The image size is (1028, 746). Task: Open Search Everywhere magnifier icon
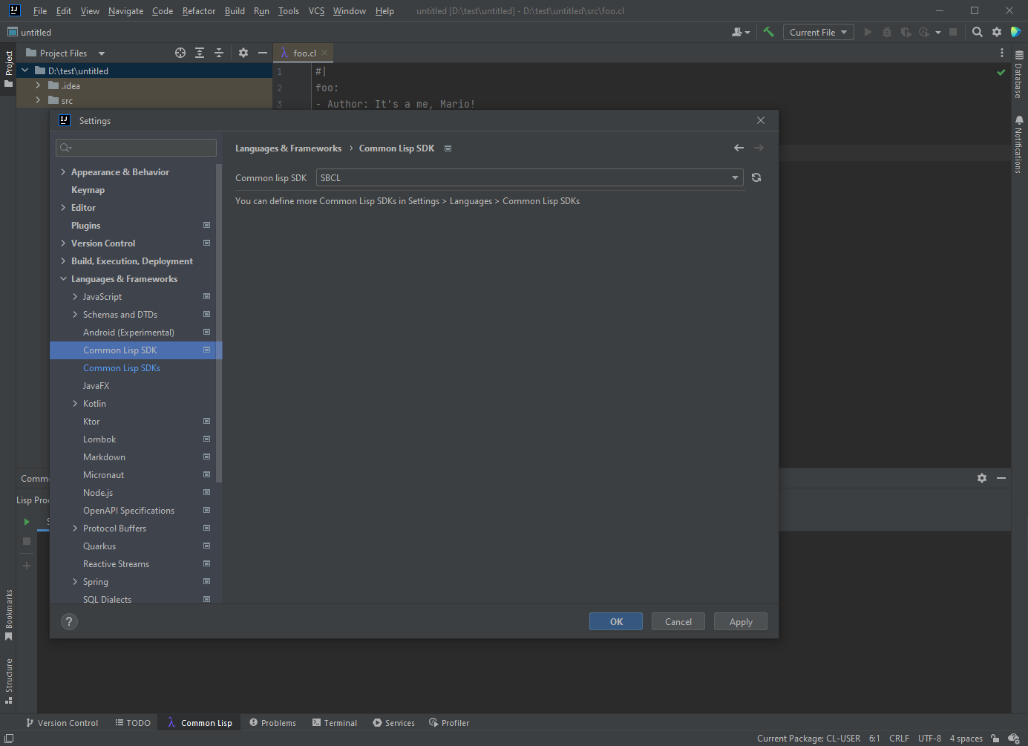[x=978, y=32]
